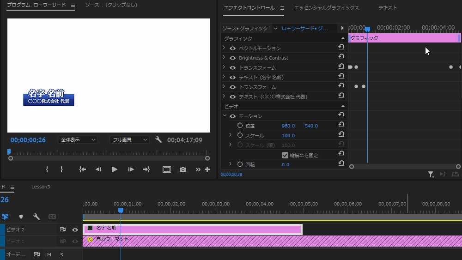Toggle ベクトルモーション effect visibility
The height and width of the screenshot is (260, 462).
[x=232, y=48]
